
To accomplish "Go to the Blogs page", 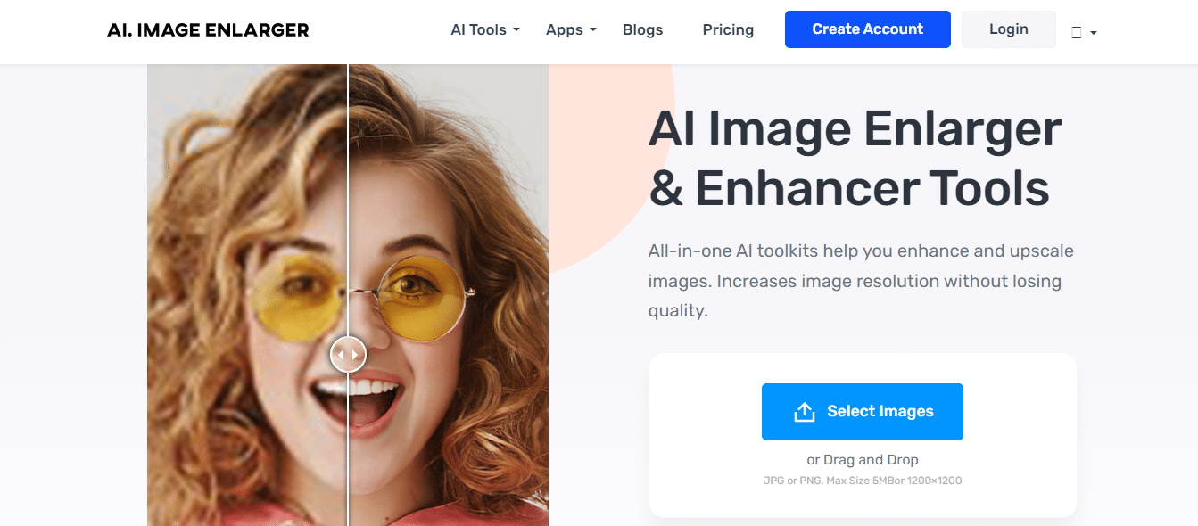I will tap(642, 29).
